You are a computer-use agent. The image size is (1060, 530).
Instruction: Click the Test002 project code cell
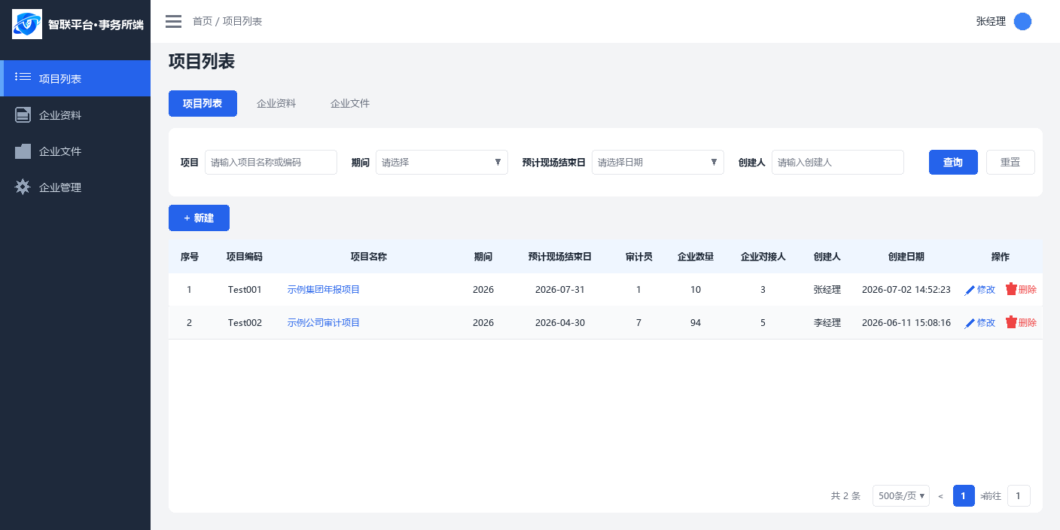tap(245, 322)
